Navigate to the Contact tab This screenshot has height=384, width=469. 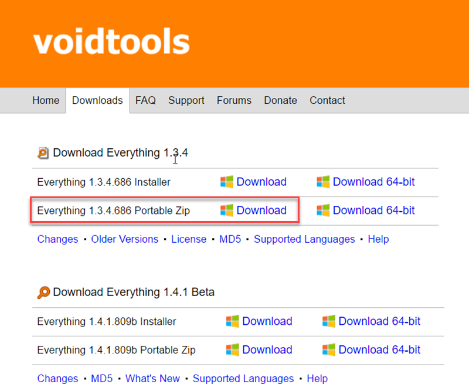(327, 100)
